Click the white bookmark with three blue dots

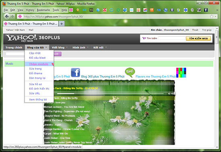[132, 10]
